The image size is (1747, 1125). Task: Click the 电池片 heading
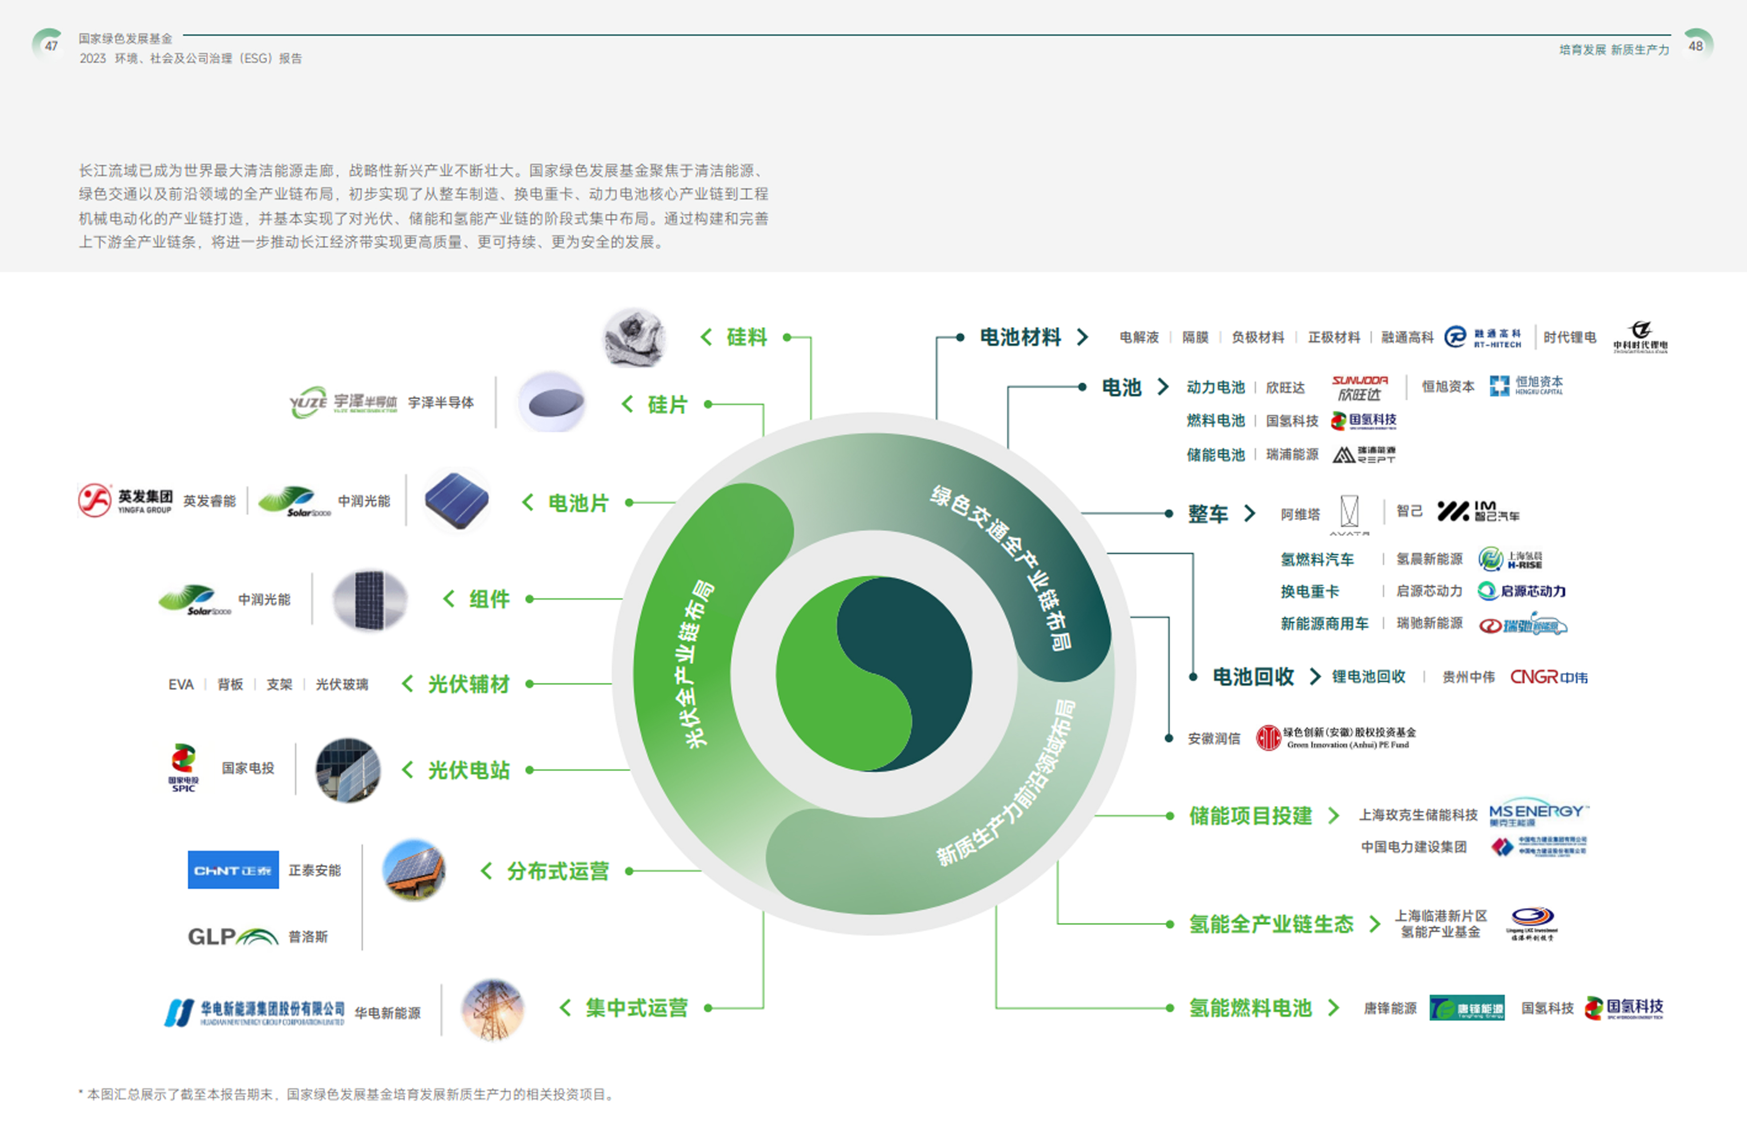[x=578, y=503]
